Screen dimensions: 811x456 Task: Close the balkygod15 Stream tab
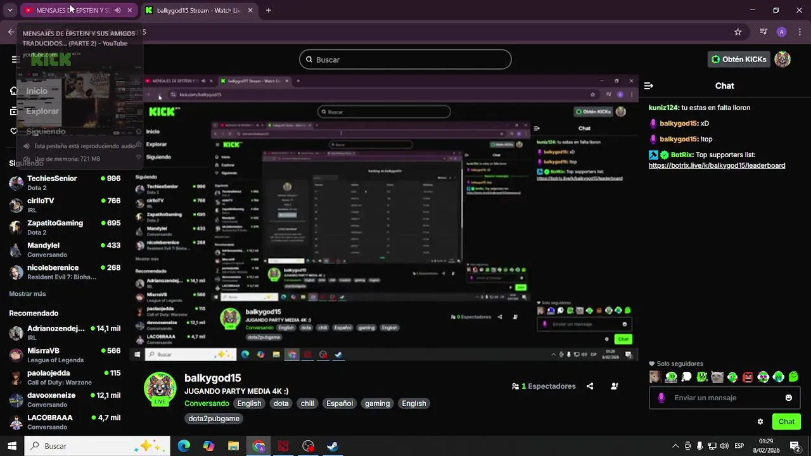tap(250, 10)
